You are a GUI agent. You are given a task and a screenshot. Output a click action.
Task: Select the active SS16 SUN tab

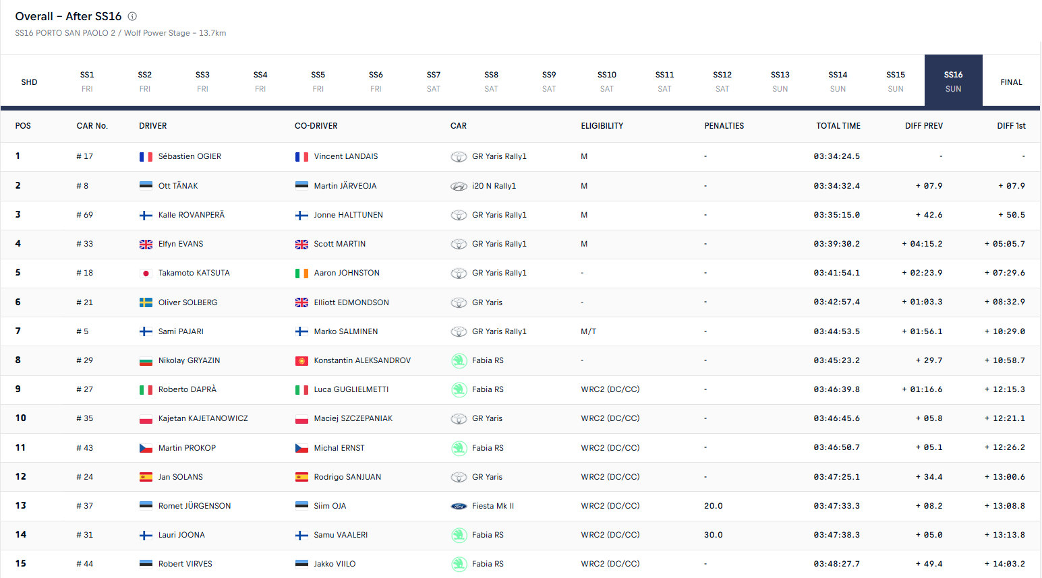954,82
